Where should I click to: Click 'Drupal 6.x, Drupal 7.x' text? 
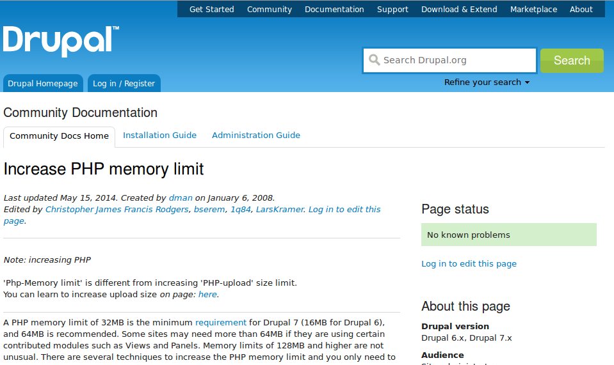pyautogui.click(x=466, y=338)
